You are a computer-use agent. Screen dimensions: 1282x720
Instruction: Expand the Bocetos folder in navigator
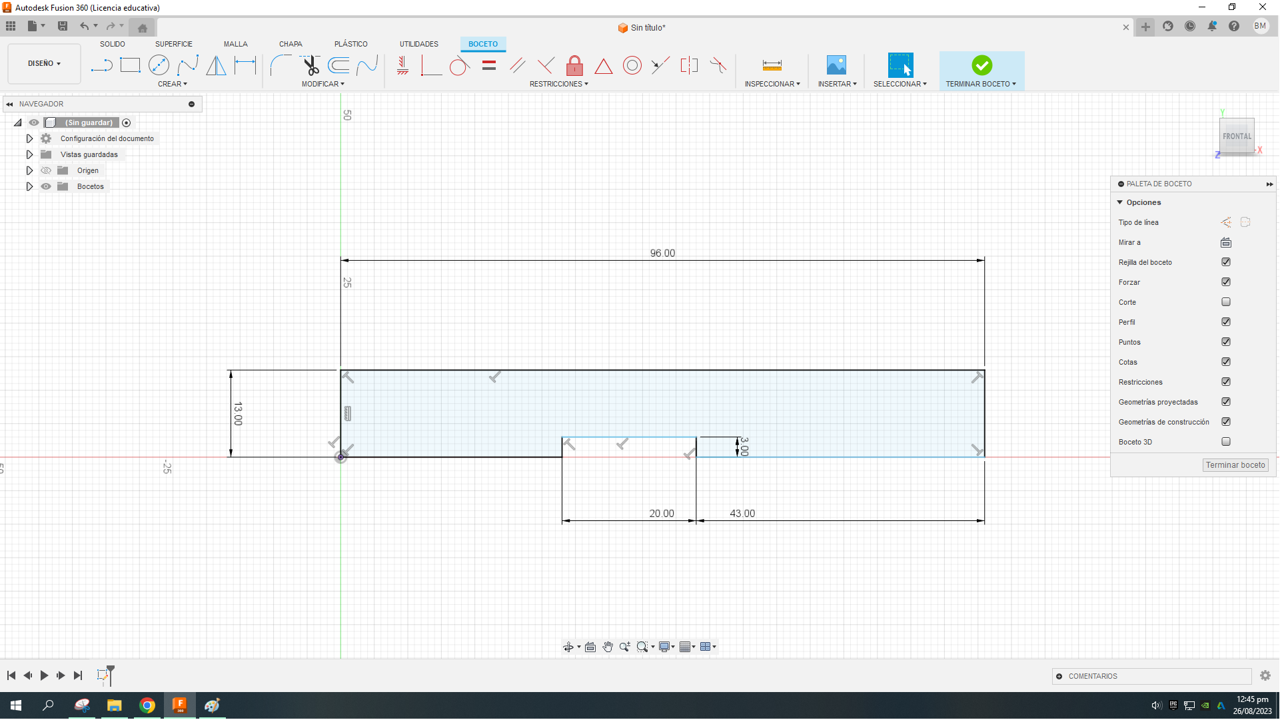coord(29,186)
